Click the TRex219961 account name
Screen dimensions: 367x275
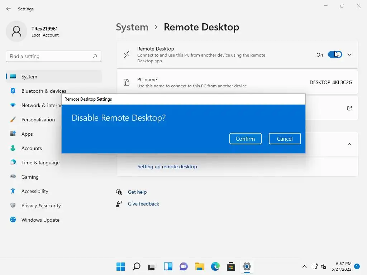point(44,29)
